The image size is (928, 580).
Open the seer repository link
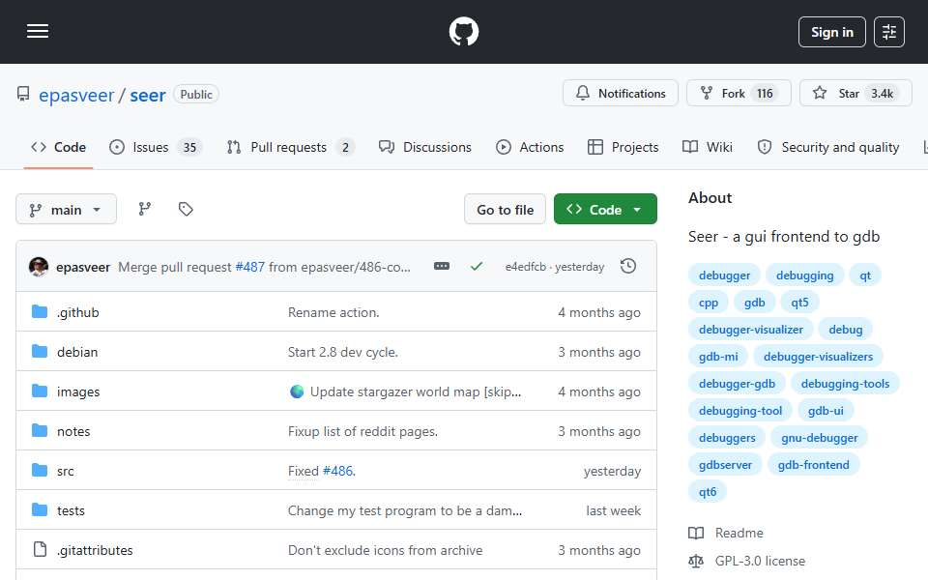[x=148, y=95]
